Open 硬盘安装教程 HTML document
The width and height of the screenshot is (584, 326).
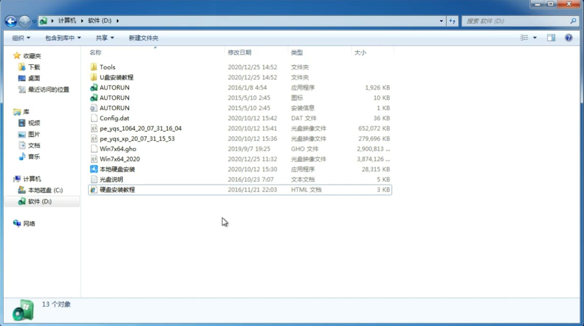(117, 189)
